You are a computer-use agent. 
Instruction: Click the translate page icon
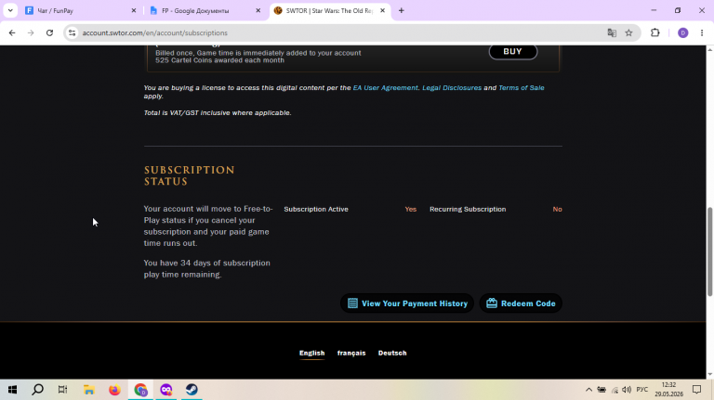[x=612, y=32]
